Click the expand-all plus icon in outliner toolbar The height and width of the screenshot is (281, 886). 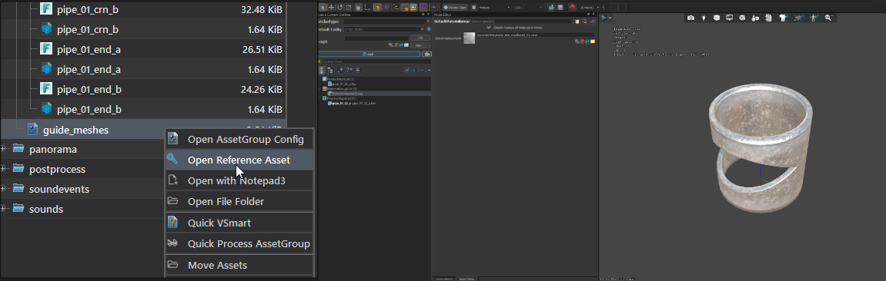(429, 71)
